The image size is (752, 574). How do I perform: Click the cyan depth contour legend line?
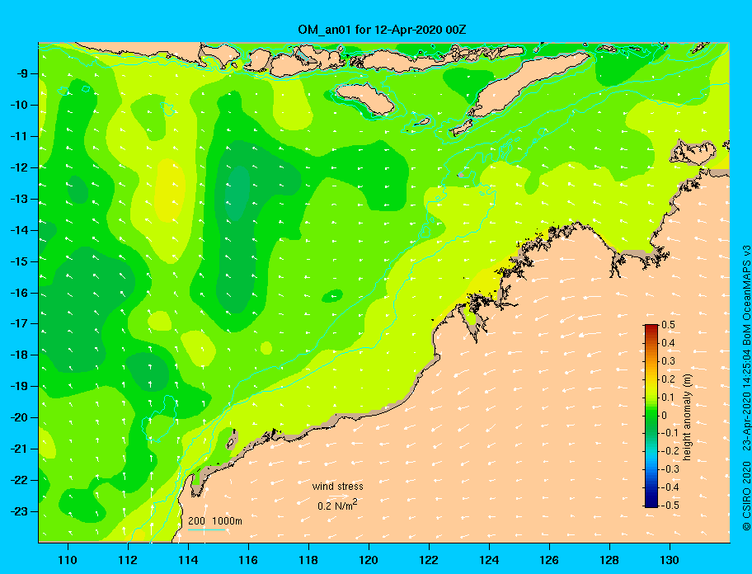coord(207,530)
